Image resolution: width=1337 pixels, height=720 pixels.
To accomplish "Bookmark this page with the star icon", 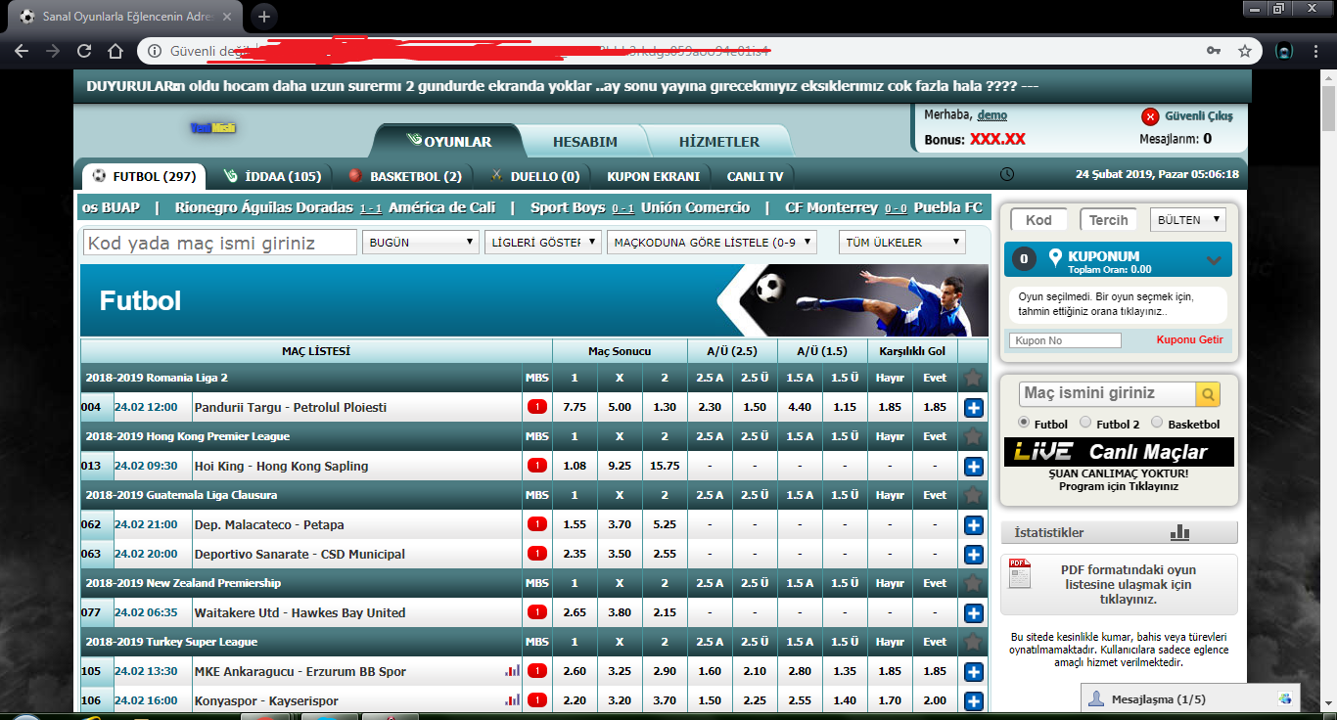I will (1244, 51).
